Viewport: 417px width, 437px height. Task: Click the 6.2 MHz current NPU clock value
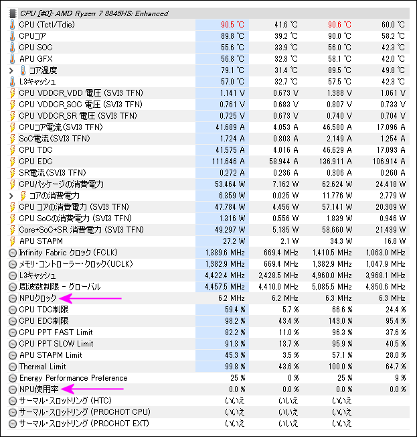[232, 298]
